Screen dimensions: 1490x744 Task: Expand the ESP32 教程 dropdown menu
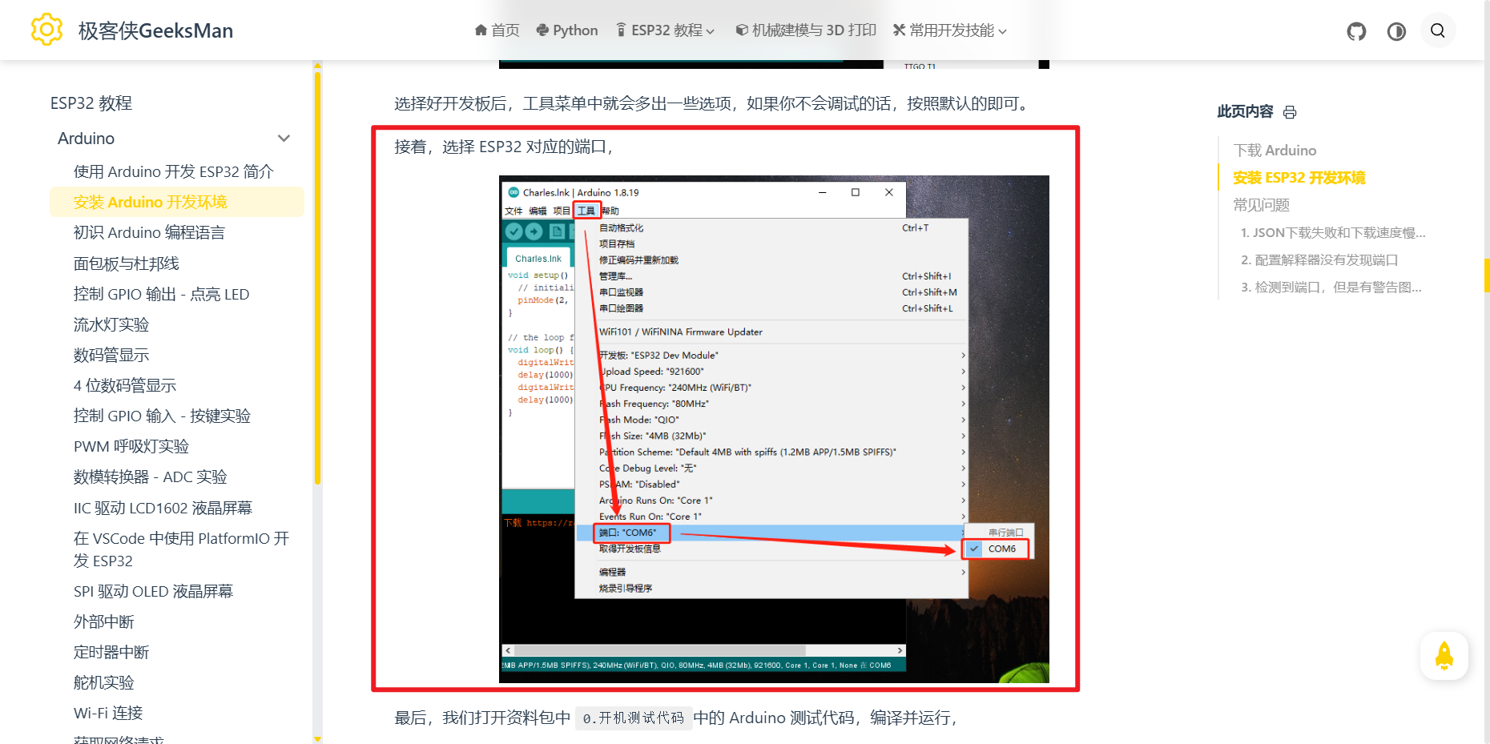click(665, 30)
